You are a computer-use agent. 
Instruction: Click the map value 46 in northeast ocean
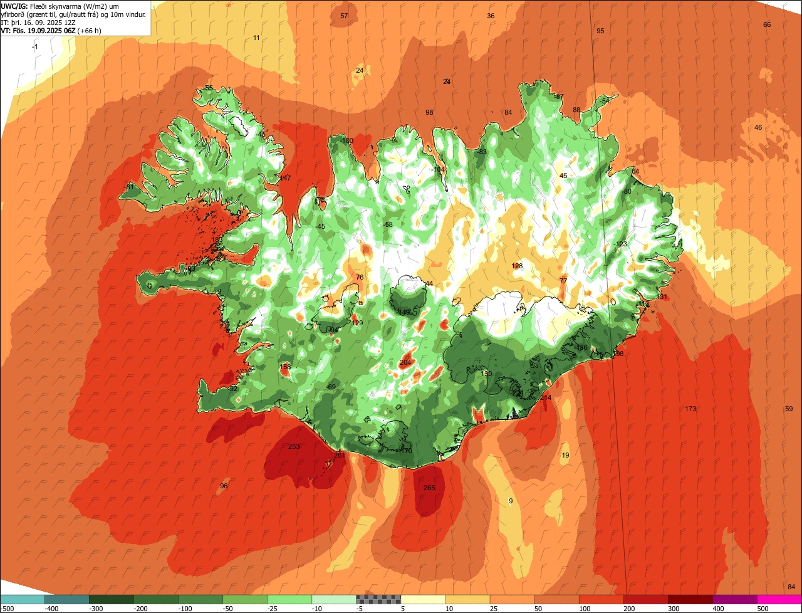(x=758, y=127)
